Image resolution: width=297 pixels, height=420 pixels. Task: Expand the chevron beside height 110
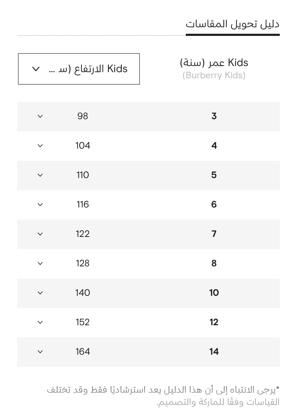[x=40, y=175]
